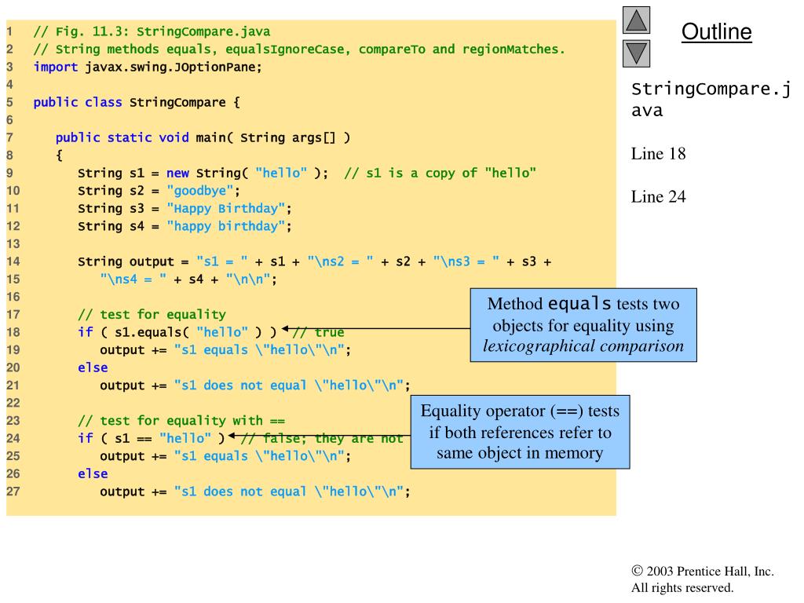Viewport: 804px width, 603px height.
Task: Click the 'Fig. 11.3: StringCompare.java' comment line
Action: tap(152, 31)
